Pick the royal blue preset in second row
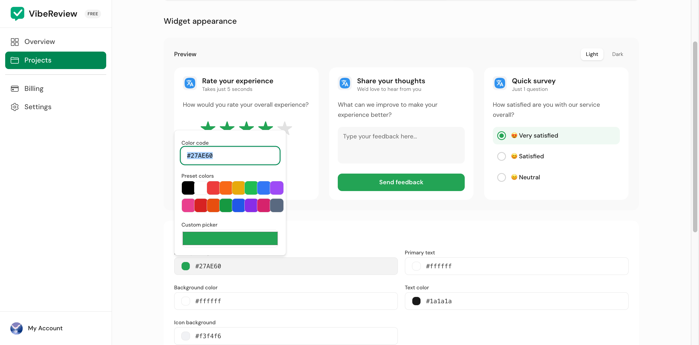 pos(238,205)
